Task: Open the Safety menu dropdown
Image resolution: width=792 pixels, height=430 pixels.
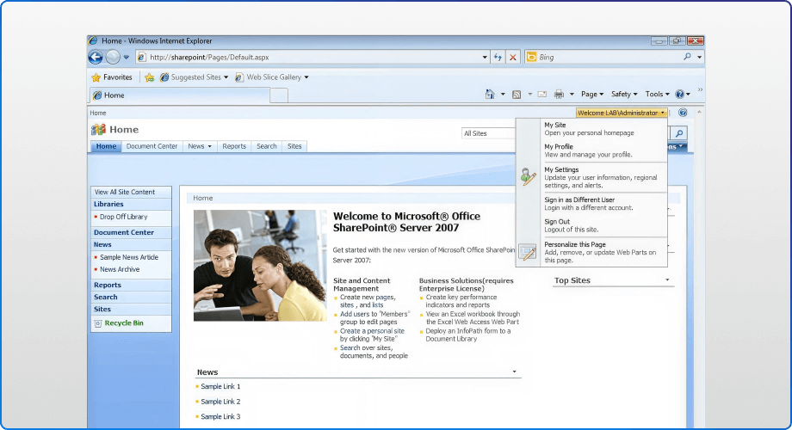Action: click(624, 94)
